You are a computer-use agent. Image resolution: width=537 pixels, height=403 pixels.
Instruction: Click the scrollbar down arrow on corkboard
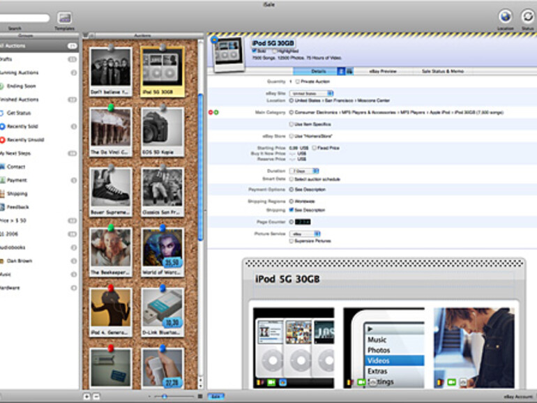201,386
